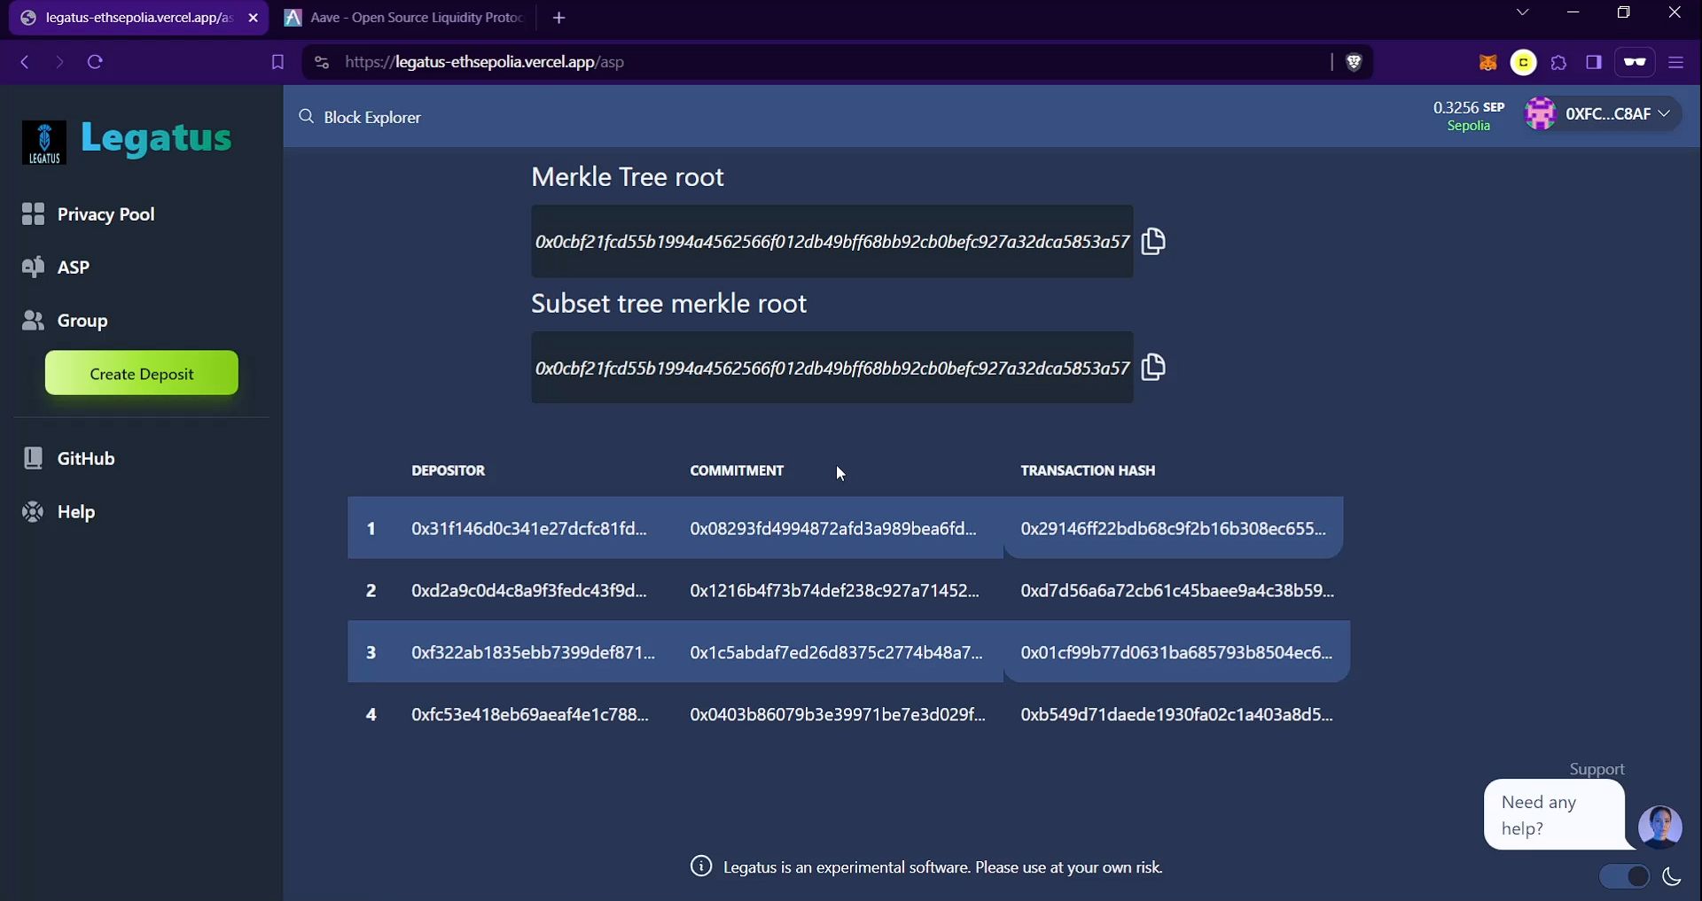Open the yellow circular extension icon
Screen dimensions: 1702x901
click(1523, 62)
